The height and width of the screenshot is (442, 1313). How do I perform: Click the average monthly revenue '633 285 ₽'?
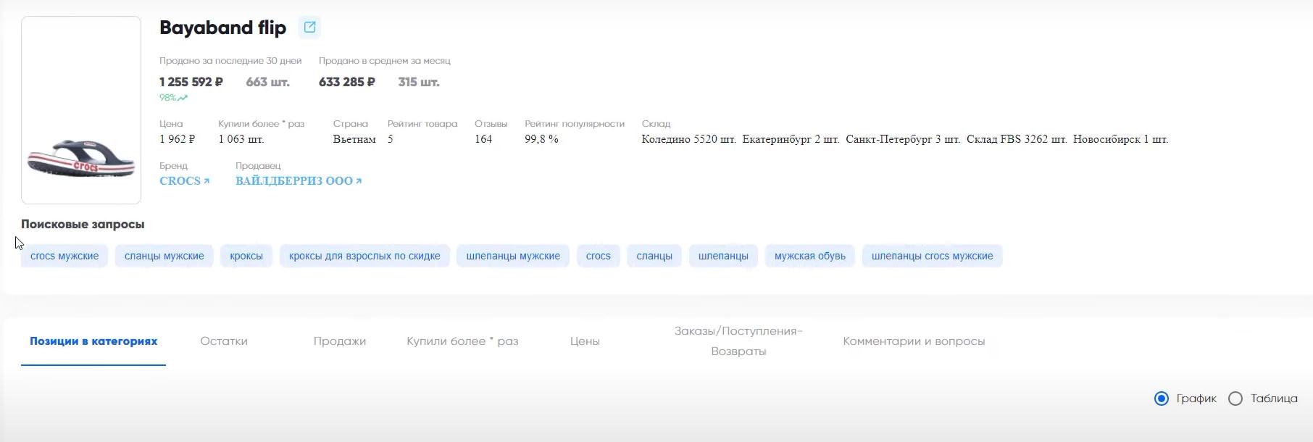[x=347, y=82]
